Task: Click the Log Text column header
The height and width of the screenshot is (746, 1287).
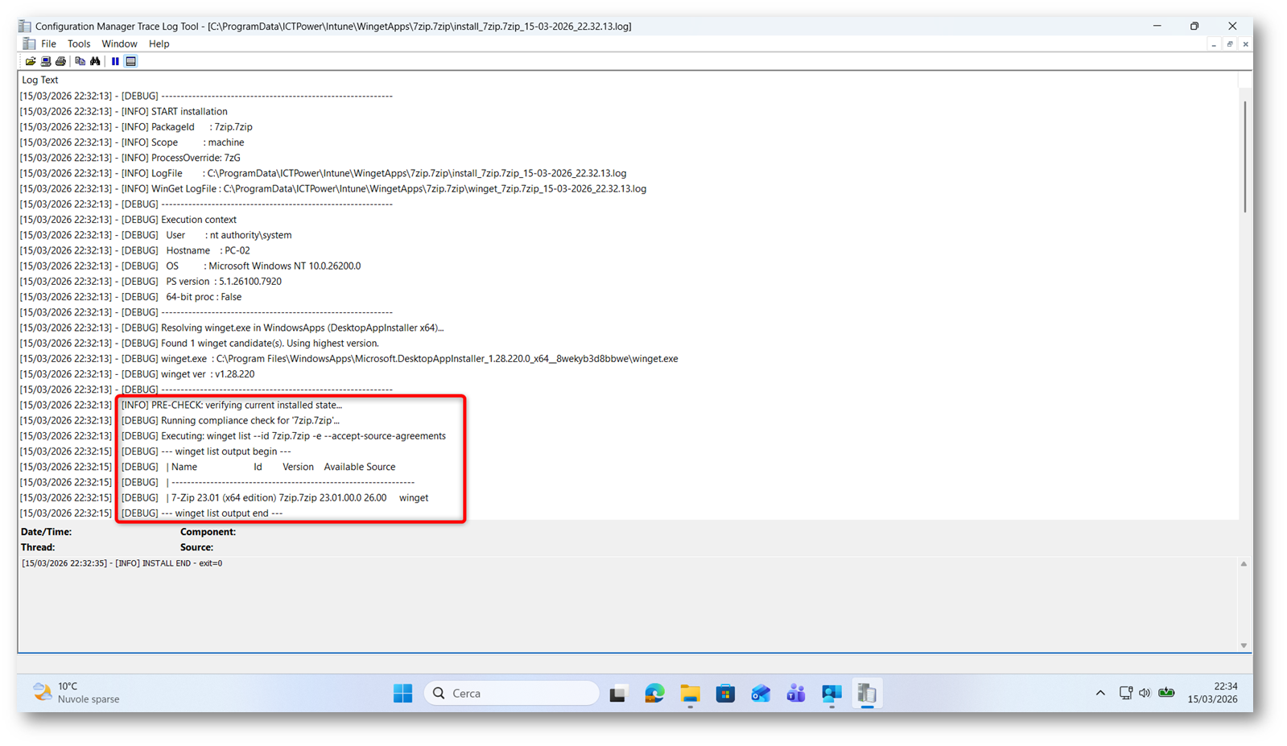Action: click(x=40, y=80)
